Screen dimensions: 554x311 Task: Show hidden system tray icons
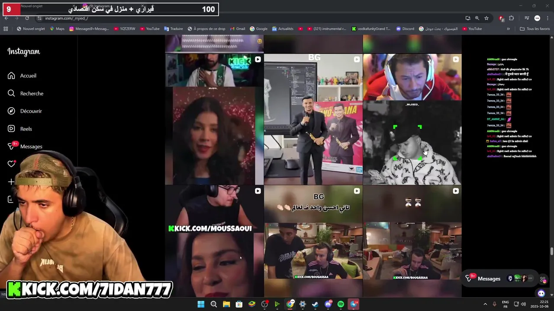pos(485,304)
